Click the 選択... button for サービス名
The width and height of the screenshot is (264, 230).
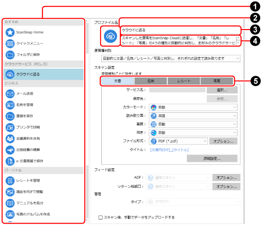tap(222, 90)
